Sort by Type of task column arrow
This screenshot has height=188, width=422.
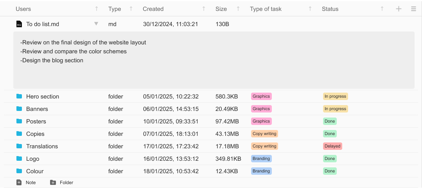pos(310,9)
